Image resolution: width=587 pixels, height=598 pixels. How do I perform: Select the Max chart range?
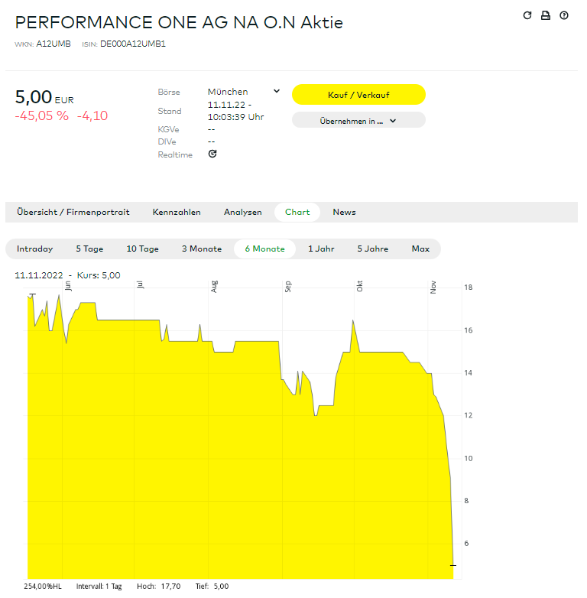click(x=420, y=249)
